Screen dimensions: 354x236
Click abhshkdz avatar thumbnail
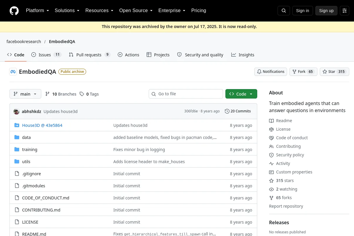tap(17, 111)
